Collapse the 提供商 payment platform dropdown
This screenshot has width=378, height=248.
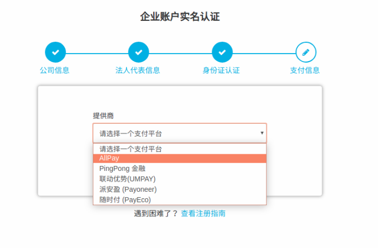[179, 133]
